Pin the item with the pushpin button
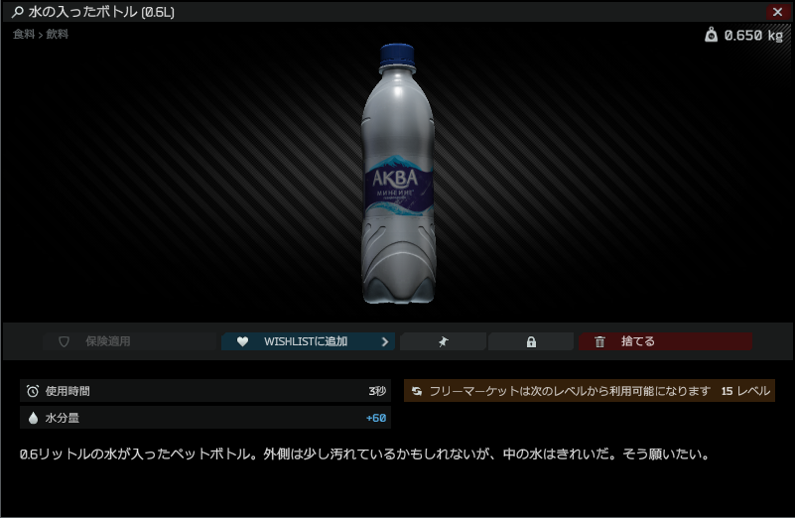Viewport: 795px width, 518px height. coord(443,341)
